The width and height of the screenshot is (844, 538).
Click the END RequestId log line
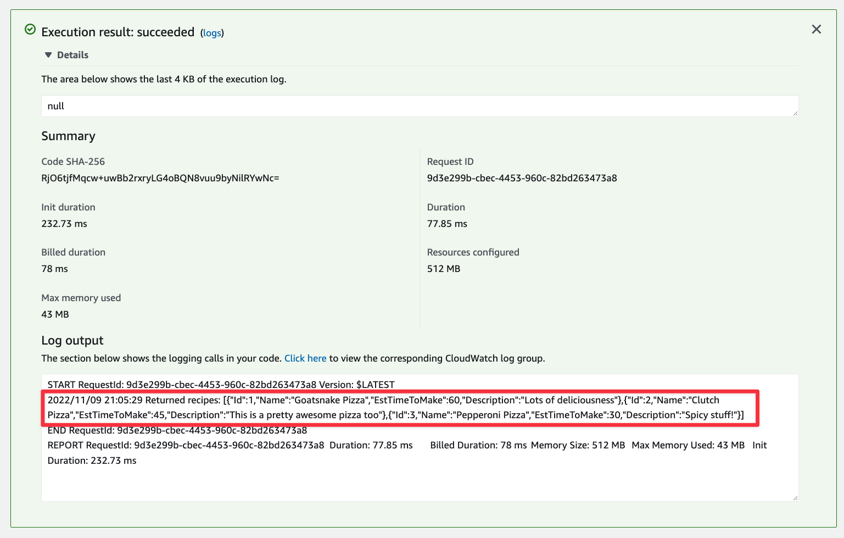coord(177,430)
